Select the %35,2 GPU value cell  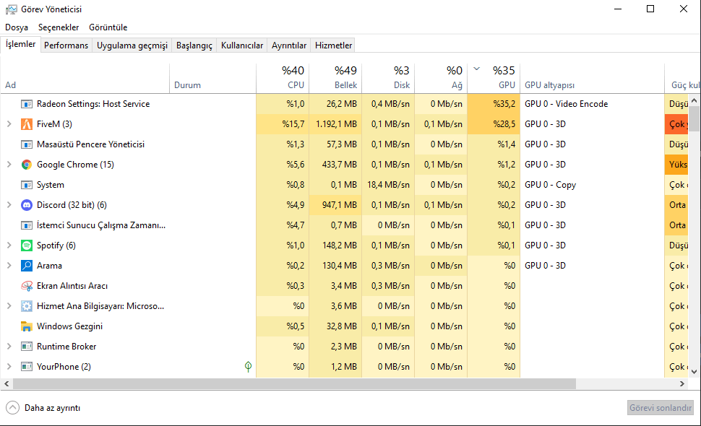point(494,104)
